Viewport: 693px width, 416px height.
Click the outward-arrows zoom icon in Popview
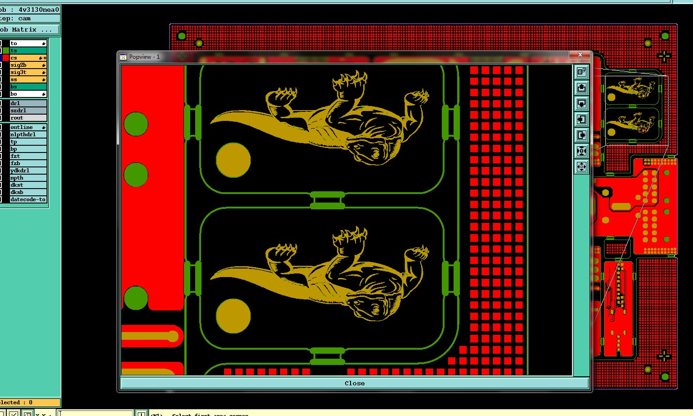pyautogui.click(x=581, y=166)
